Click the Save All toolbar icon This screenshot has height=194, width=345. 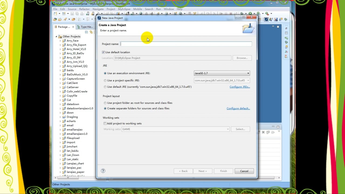77,13
